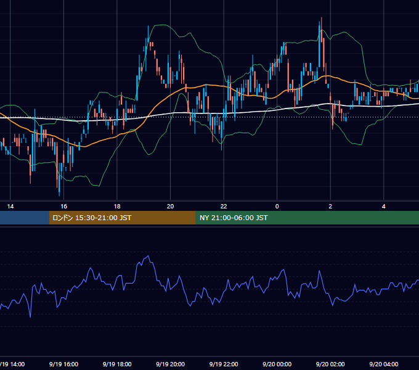Viewport: 419px width, 370px height.
Task: Click the 14 hour axis label
Action: [10, 207]
